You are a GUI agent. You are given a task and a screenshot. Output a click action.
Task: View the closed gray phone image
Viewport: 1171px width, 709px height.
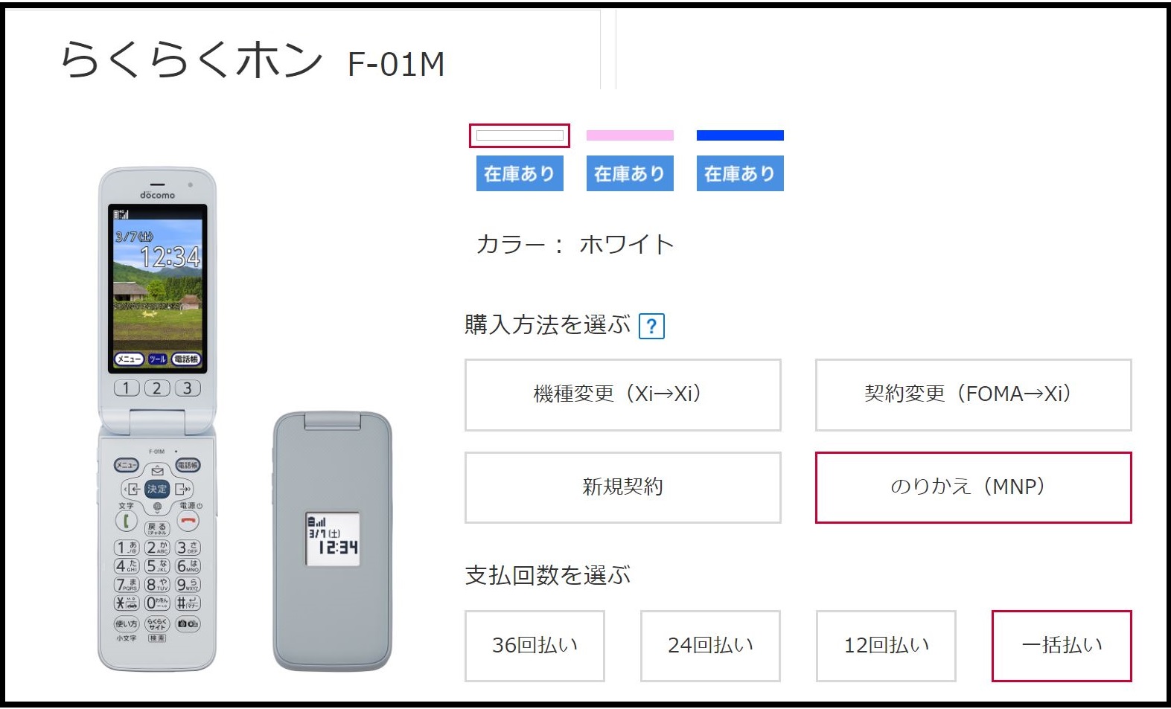click(x=332, y=541)
